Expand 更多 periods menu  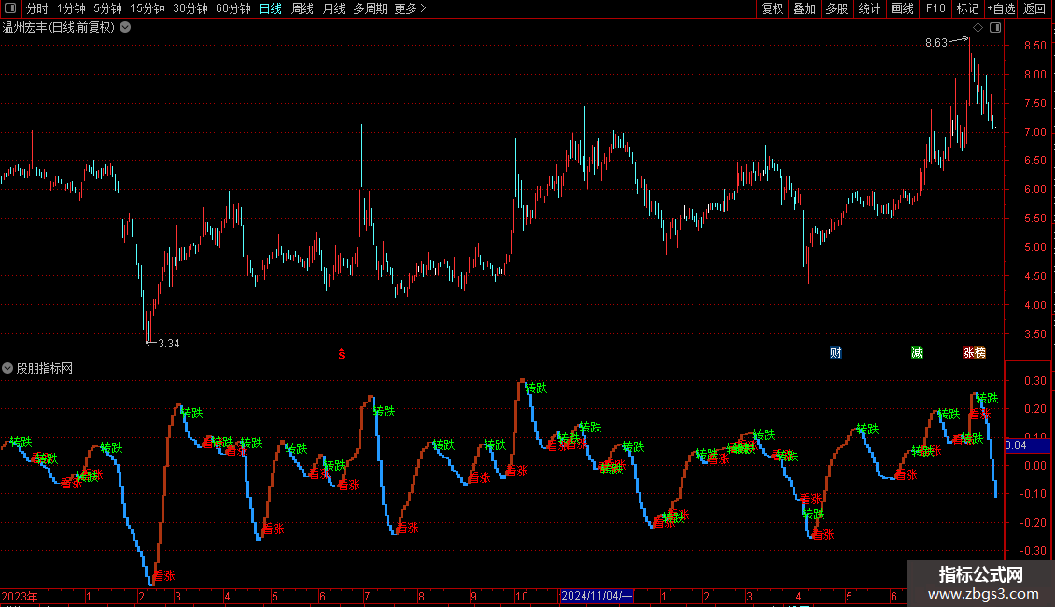[411, 8]
